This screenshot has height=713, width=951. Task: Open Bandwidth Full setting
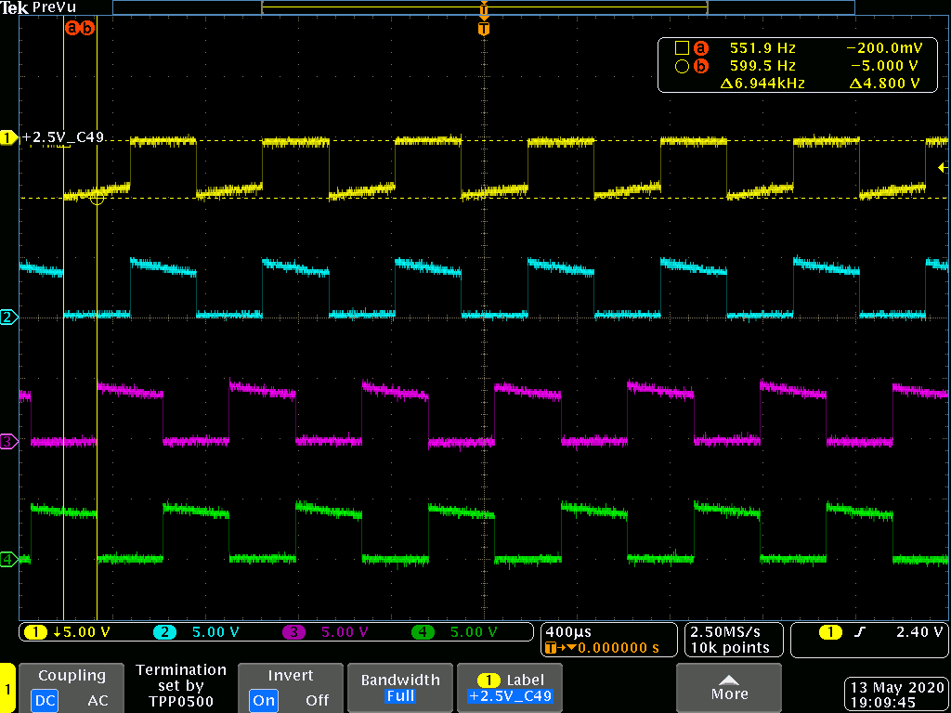(x=399, y=687)
